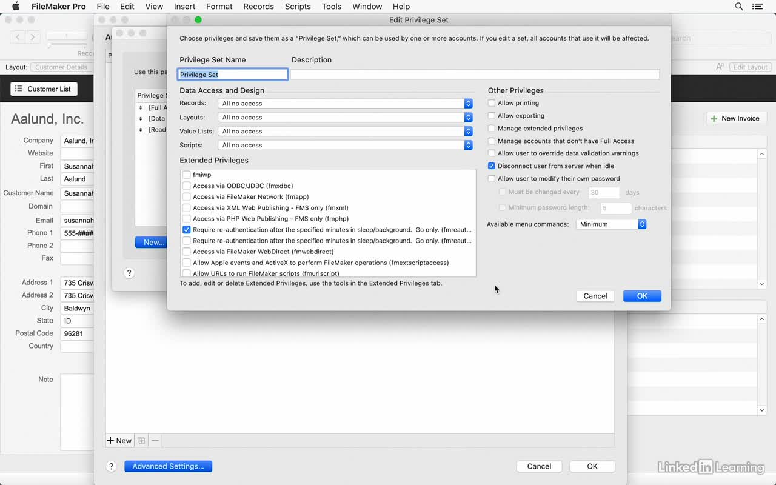Click reorder handle of Read-Only row
The image size is (776, 485).
[141, 130]
